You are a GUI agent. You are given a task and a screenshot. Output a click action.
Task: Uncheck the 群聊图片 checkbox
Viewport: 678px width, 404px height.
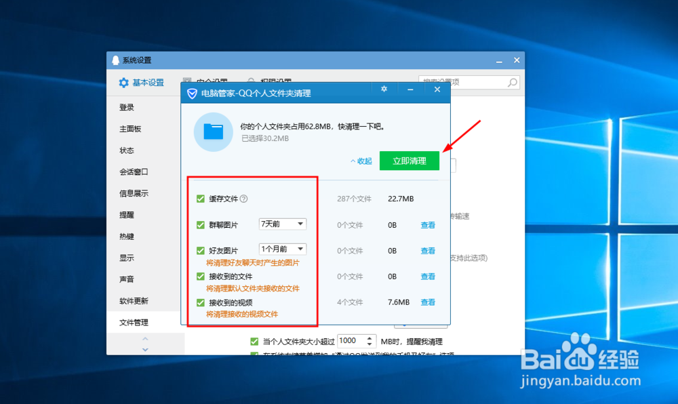pyautogui.click(x=201, y=225)
